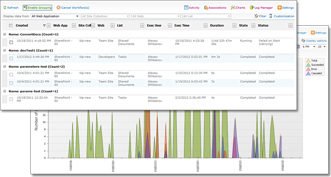The image size is (331, 177).
Task: Click the Total legend swatch
Action: click(308, 61)
